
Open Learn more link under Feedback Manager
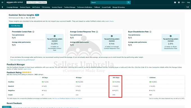27,69
